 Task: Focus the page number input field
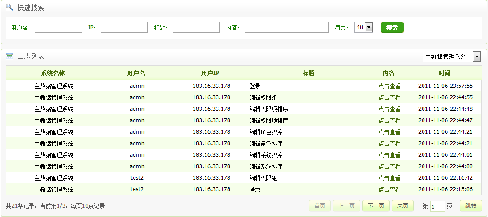438,206
